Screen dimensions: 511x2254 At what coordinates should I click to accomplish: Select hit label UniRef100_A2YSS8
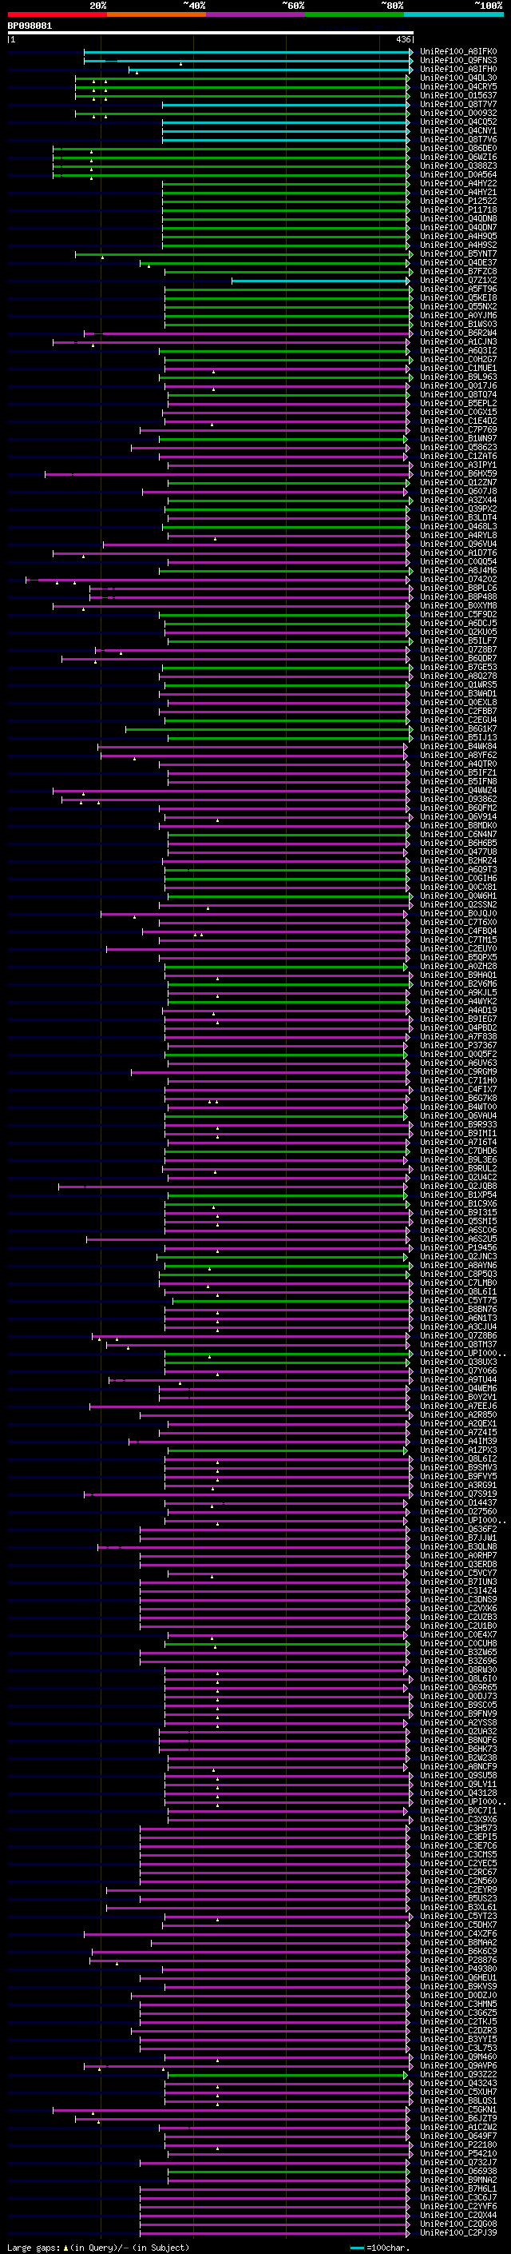[x=458, y=1723]
